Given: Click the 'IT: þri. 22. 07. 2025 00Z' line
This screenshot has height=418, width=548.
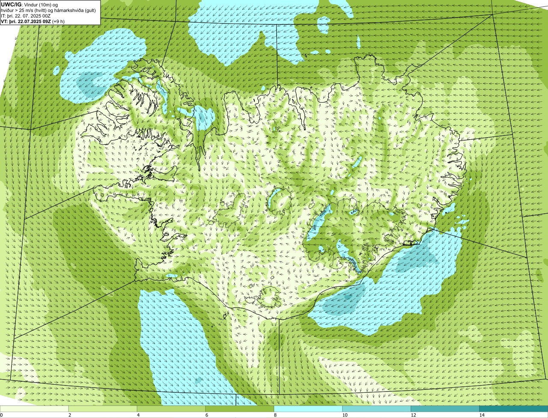Looking at the screenshot, I should click(x=26, y=15).
